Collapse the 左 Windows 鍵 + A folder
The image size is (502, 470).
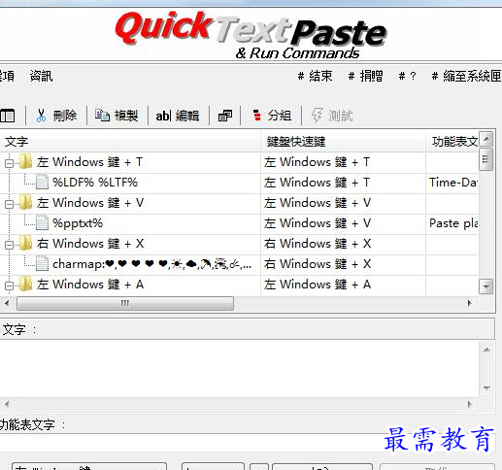point(9,285)
